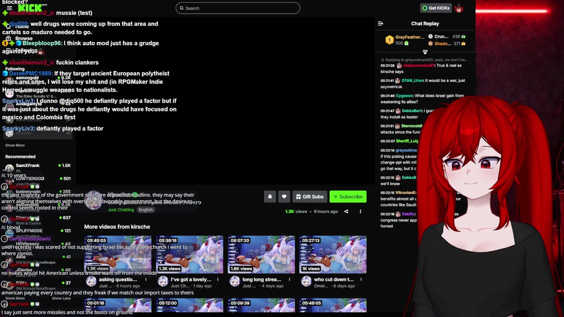
Task: Expand the chat leaderboard chevron
Action: tap(425, 52)
